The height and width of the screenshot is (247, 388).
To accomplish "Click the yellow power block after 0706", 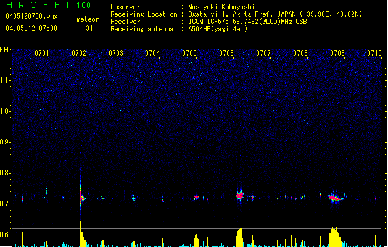I will (239, 238).
